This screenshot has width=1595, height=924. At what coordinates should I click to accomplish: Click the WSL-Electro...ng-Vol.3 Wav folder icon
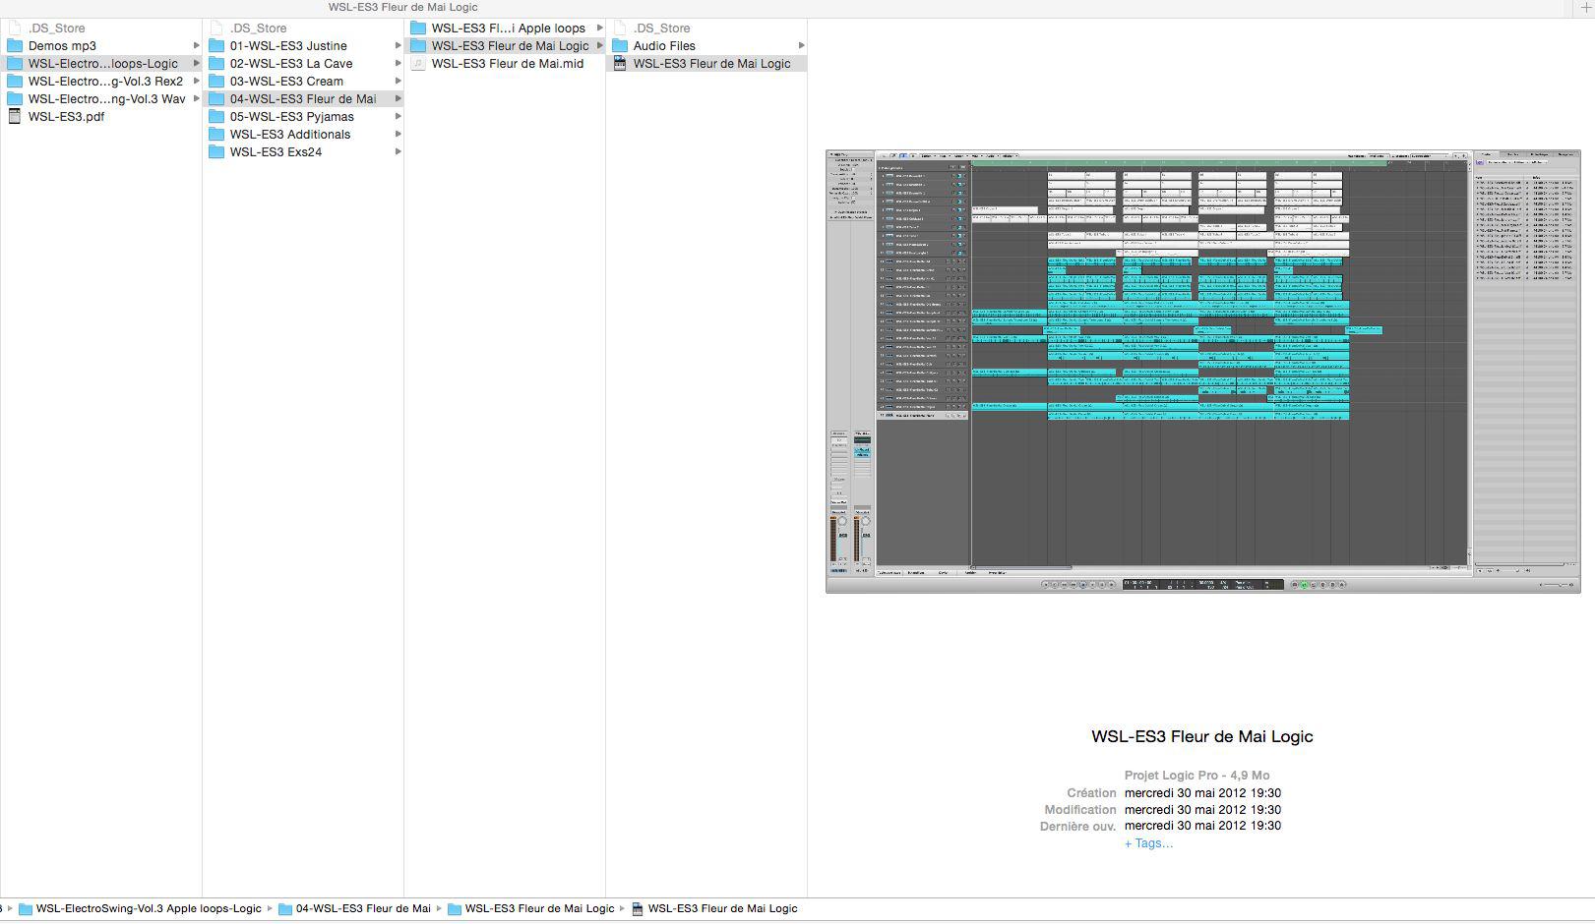point(15,99)
